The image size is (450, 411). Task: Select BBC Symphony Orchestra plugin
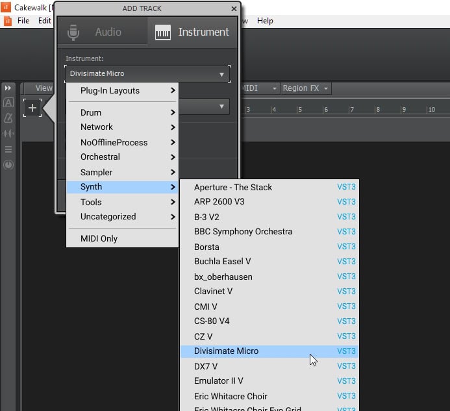tap(269, 232)
